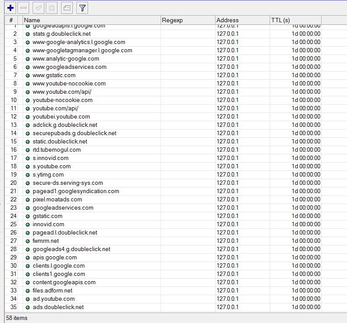The height and width of the screenshot is (323, 347).
Task: Click the 58 items status bar text
Action: [x=17, y=318]
